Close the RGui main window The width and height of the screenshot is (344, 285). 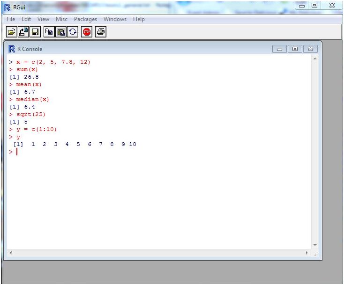click(332, 6)
